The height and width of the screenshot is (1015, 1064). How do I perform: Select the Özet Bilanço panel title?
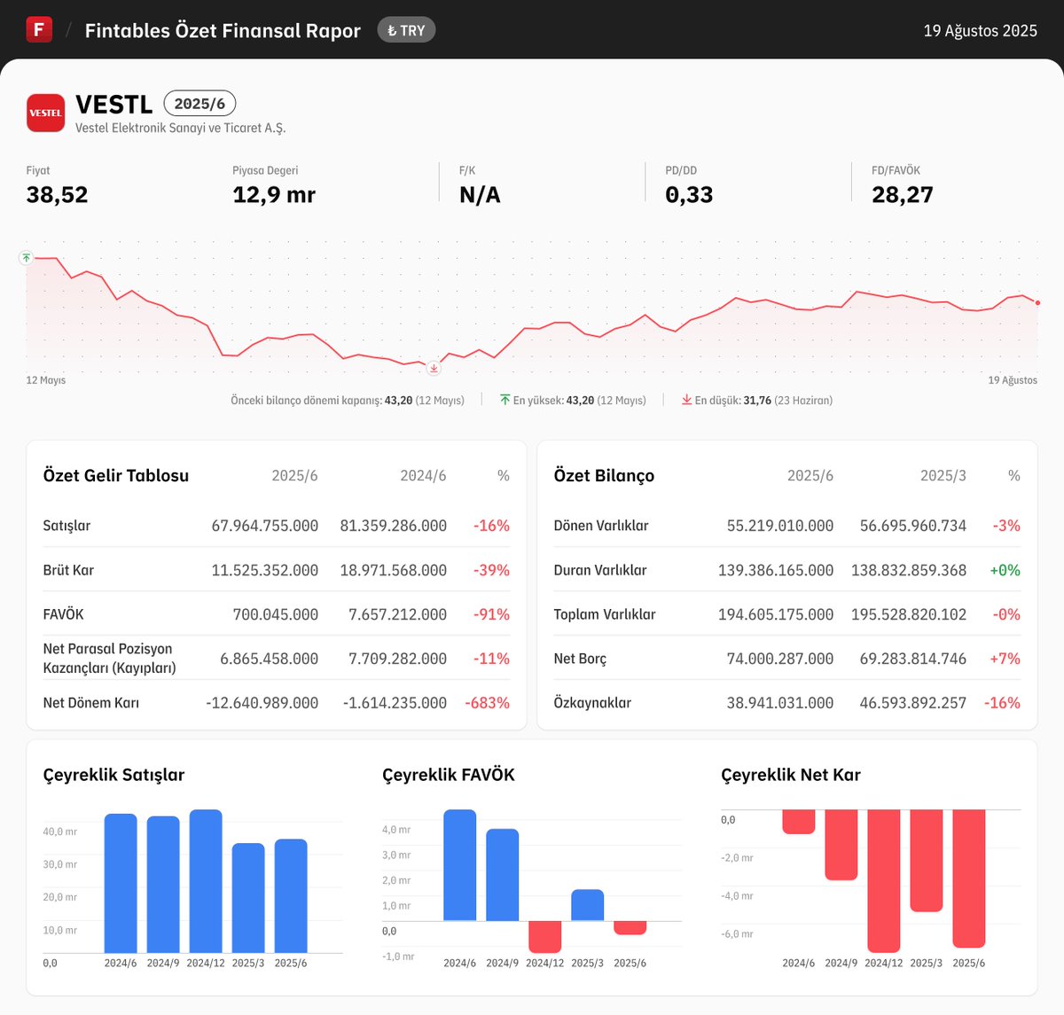click(x=603, y=475)
